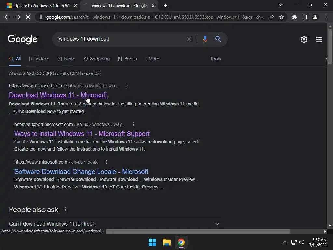This screenshot has height=250, width=333.
Task: Open the tab search dropdown arrow
Action: coord(281,5)
